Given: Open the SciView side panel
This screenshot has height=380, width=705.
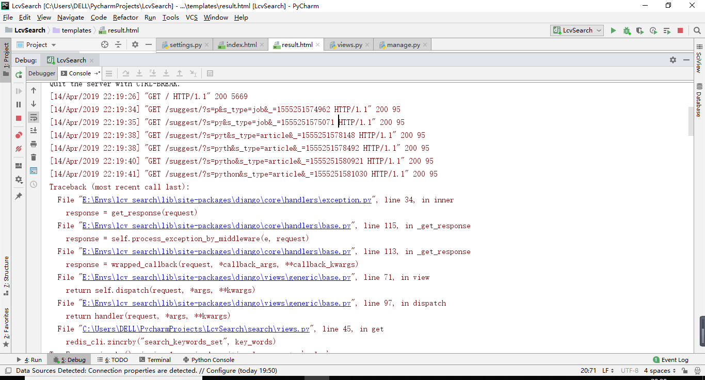Looking at the screenshot, I should point(699,59).
